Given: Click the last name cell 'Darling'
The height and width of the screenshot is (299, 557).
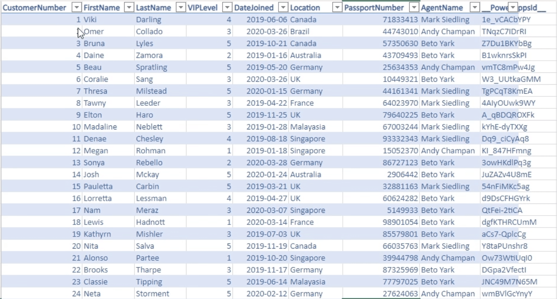Looking at the screenshot, I should (160, 20).
